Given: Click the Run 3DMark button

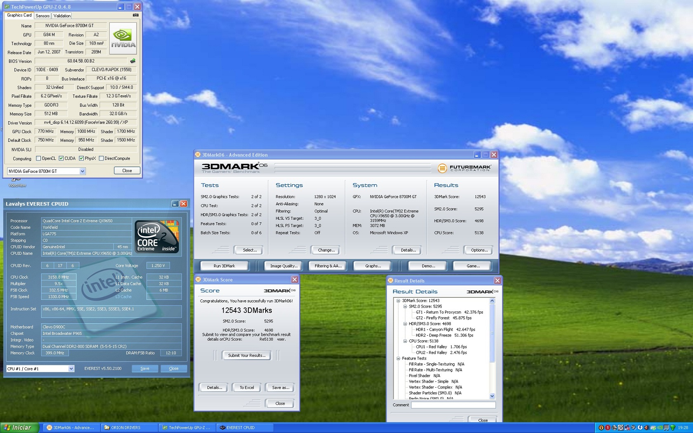Looking at the screenshot, I should click(224, 266).
